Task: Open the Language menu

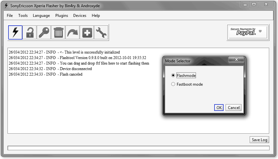Action: tap(41, 16)
